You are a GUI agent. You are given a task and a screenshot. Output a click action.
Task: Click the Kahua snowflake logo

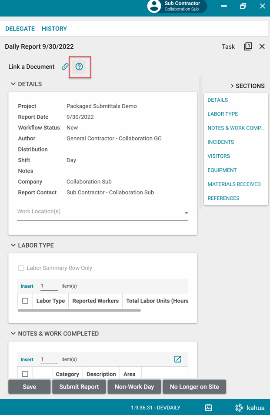tap(239, 408)
